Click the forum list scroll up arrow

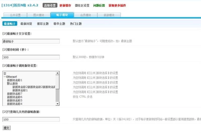[x=58, y=73]
